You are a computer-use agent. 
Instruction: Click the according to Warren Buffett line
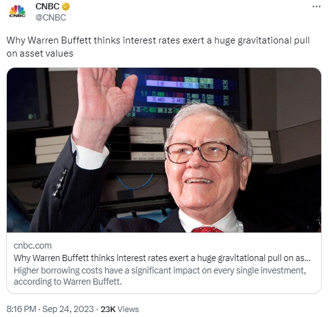tap(68, 282)
